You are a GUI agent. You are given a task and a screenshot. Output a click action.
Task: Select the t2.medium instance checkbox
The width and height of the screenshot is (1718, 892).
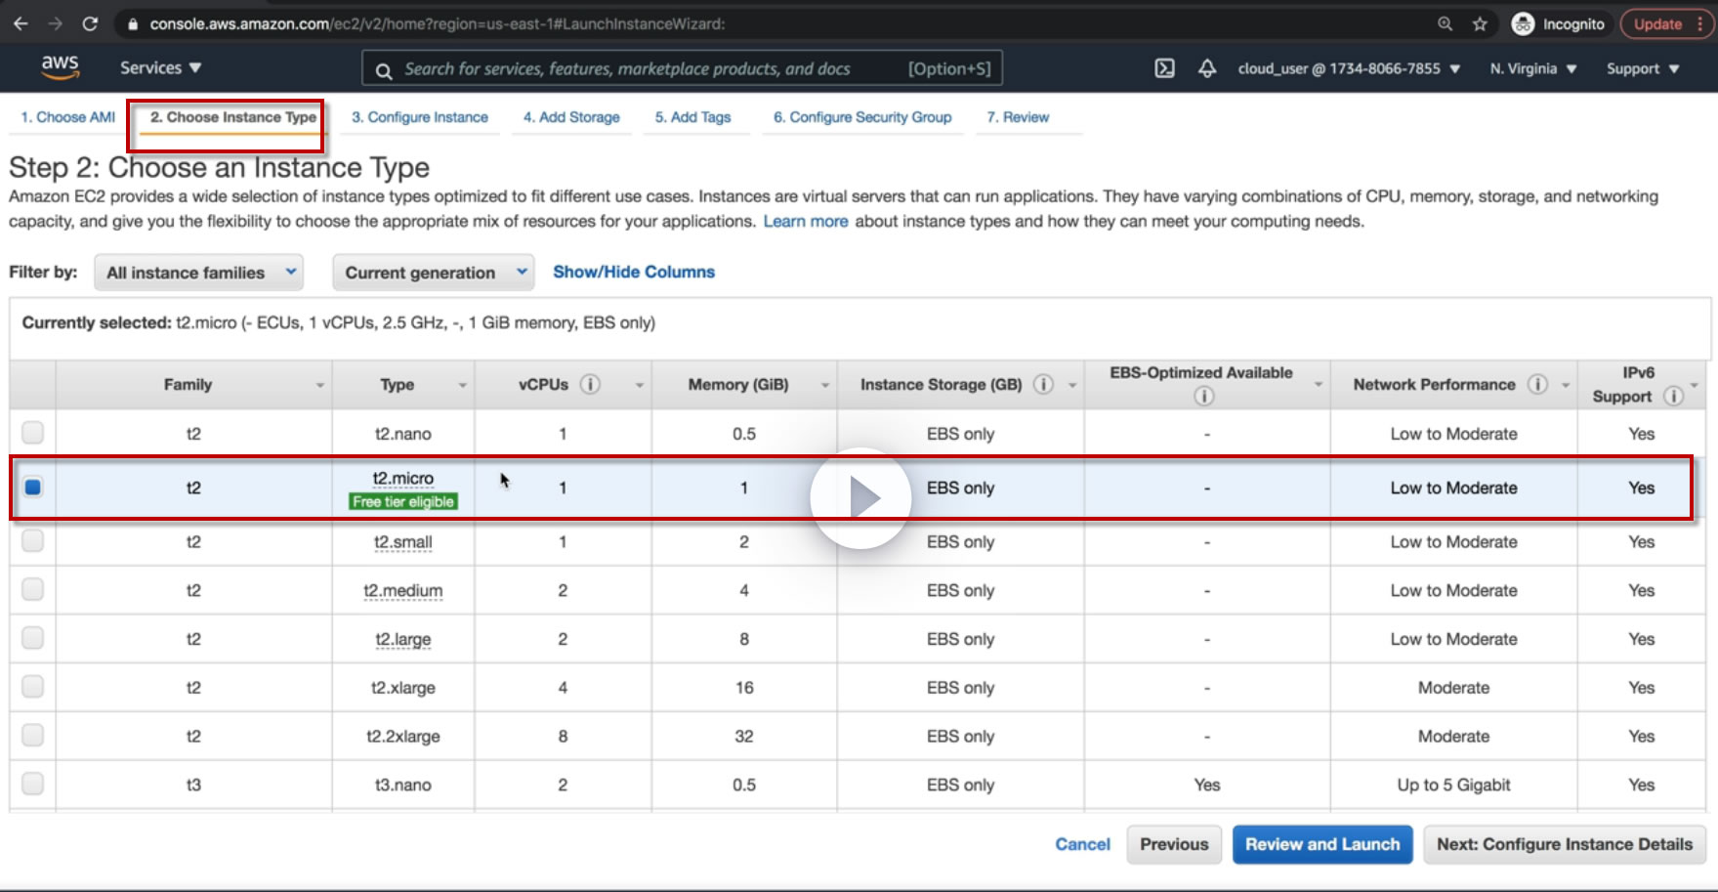[33, 589]
